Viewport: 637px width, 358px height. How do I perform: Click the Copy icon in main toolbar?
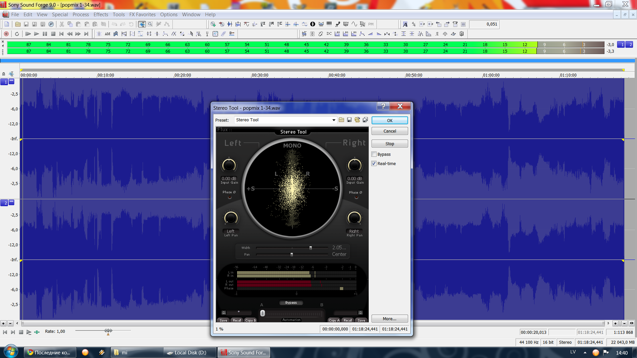70,24
